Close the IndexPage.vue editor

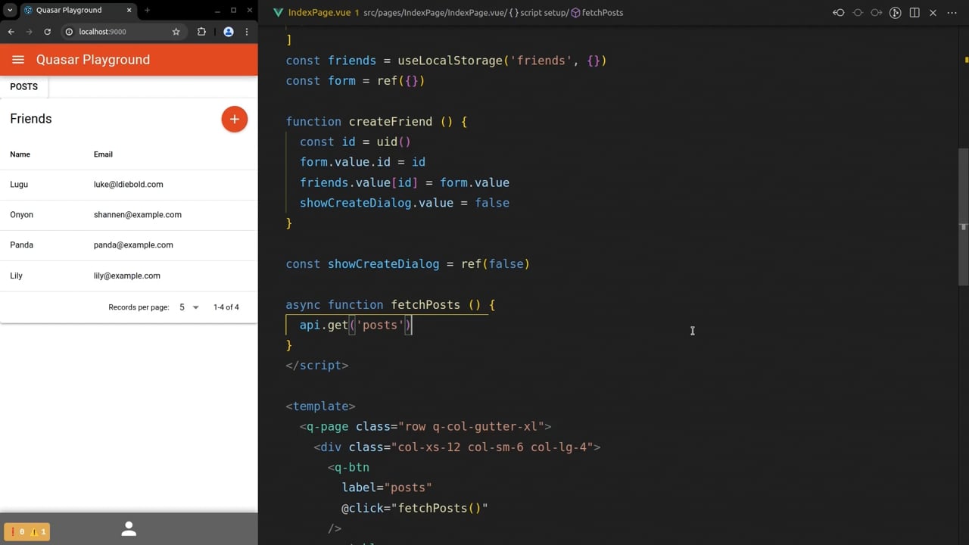[x=933, y=13]
